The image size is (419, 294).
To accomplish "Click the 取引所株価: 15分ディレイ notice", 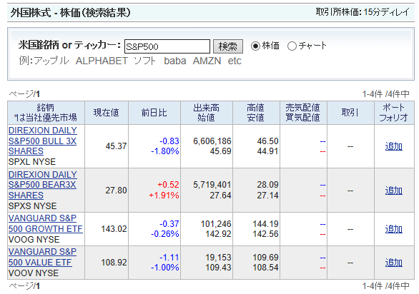I will click(x=363, y=12).
